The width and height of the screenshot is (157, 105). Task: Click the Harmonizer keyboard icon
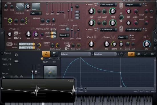pos(33,29)
